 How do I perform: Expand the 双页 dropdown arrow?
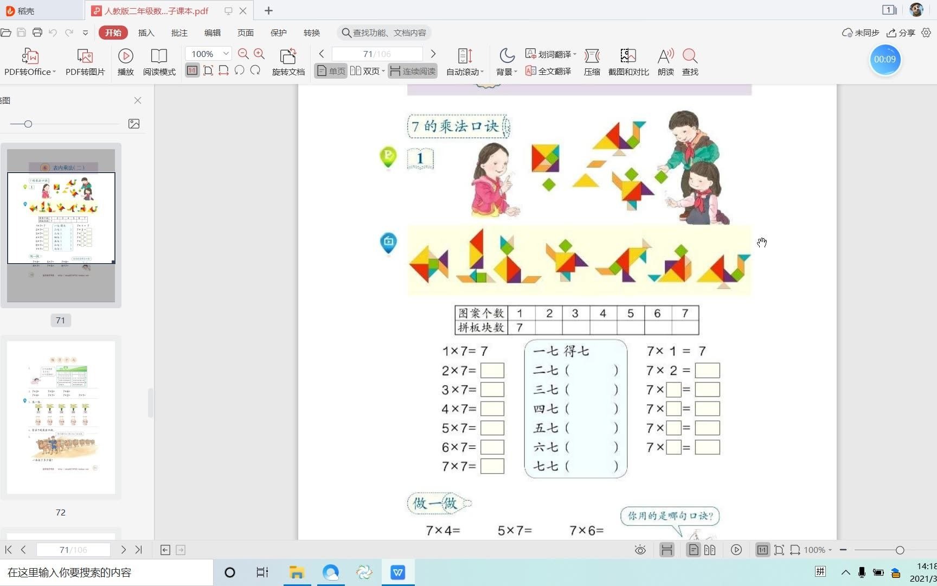point(383,71)
